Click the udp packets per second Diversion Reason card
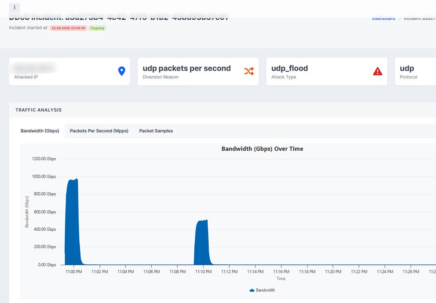The height and width of the screenshot is (303, 436). (198, 71)
